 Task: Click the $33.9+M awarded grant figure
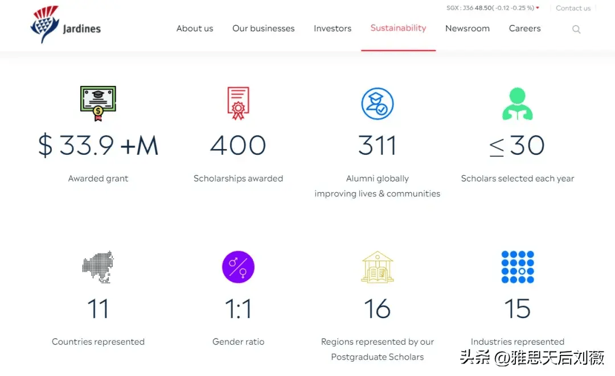click(98, 146)
